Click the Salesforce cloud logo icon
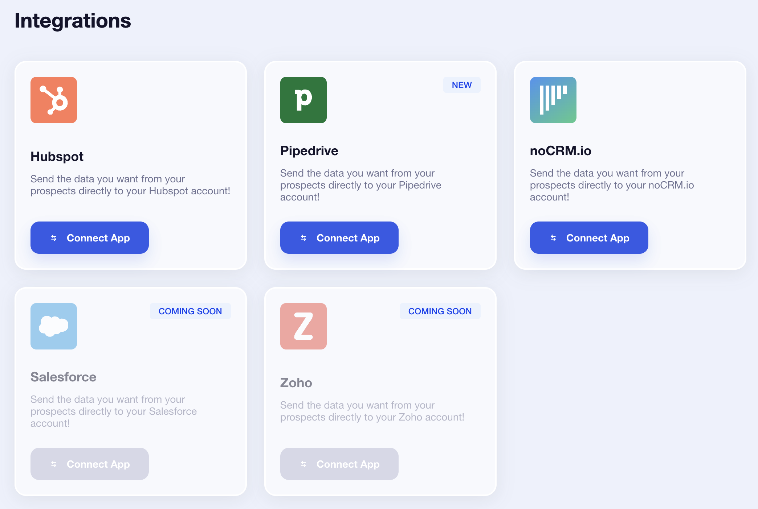 click(54, 326)
